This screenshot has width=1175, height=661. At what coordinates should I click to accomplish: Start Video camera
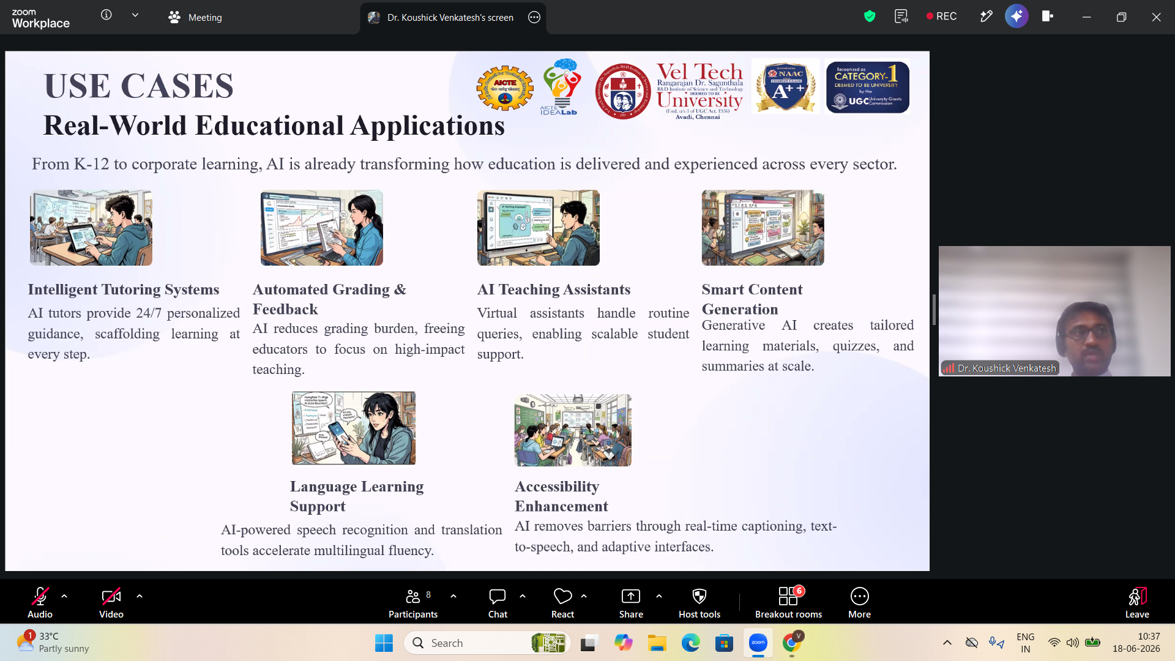[x=111, y=603]
